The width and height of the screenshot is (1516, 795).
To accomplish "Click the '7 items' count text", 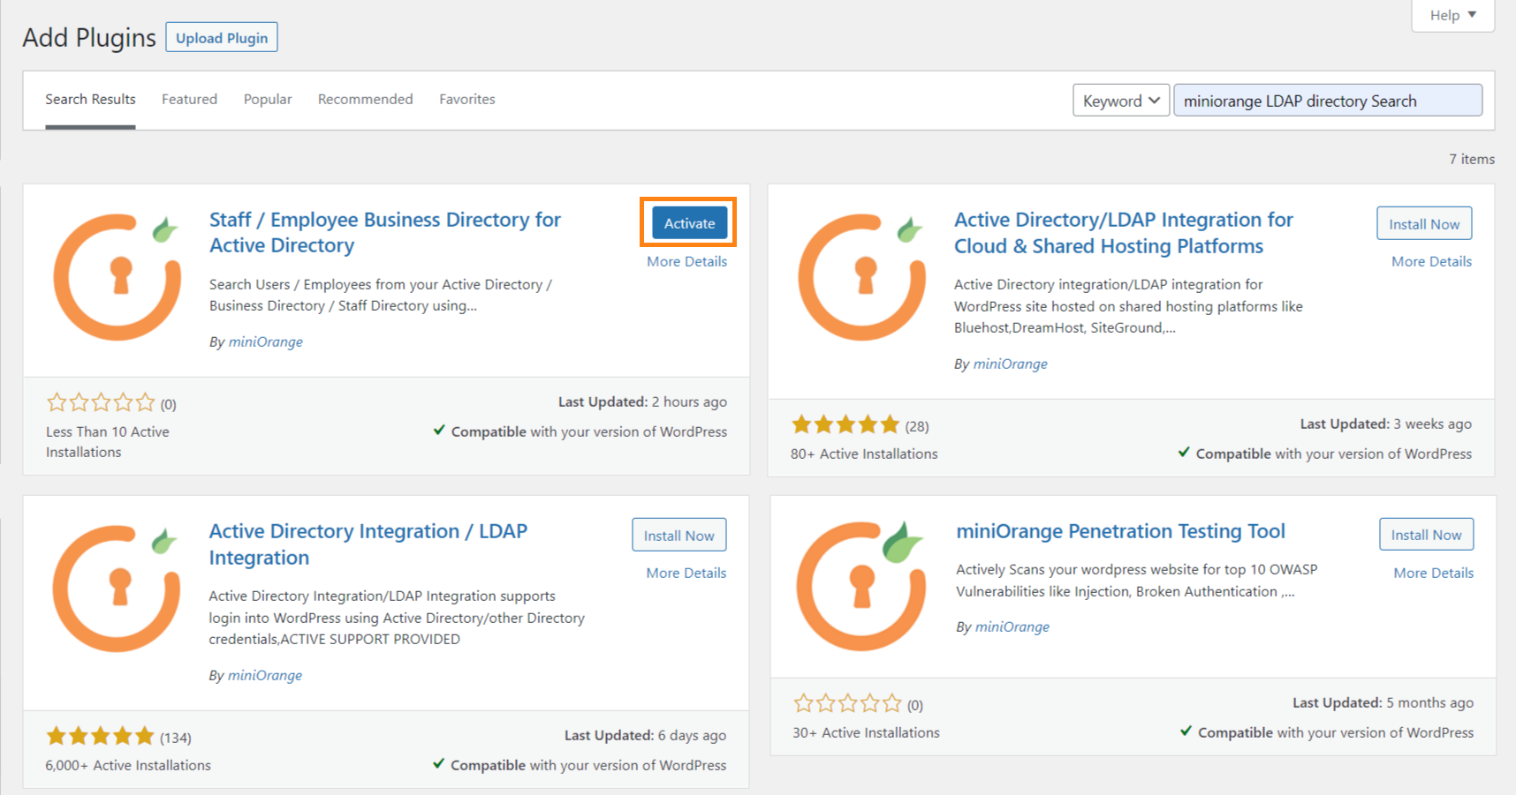I will click(x=1471, y=159).
